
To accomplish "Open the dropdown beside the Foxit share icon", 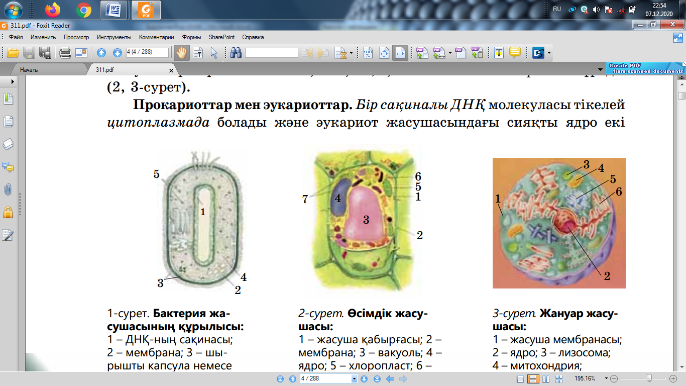I will click(549, 53).
